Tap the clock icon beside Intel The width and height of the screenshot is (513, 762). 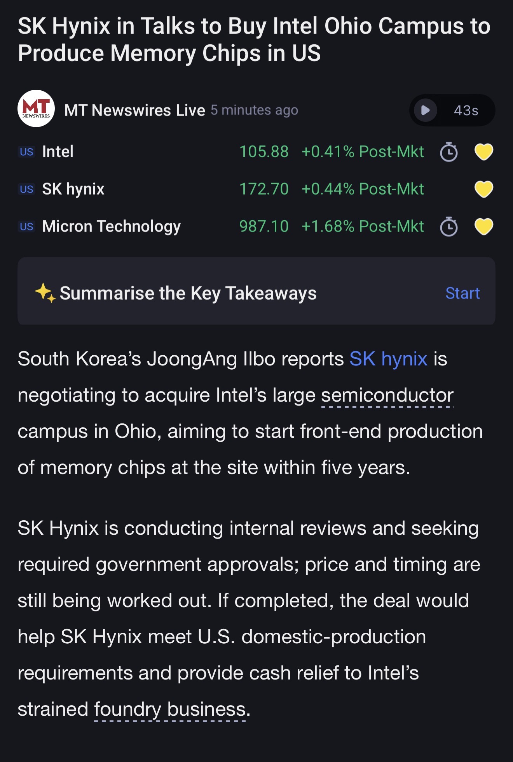pos(449,152)
